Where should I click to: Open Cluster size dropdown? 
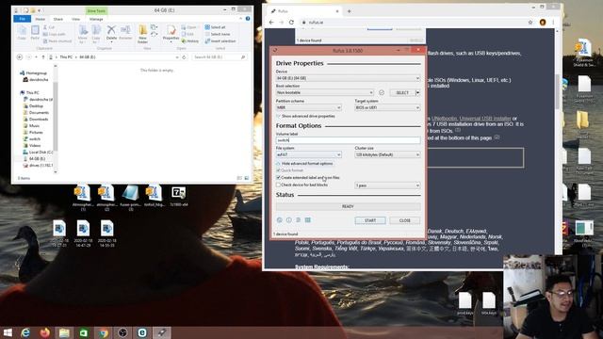click(x=387, y=154)
